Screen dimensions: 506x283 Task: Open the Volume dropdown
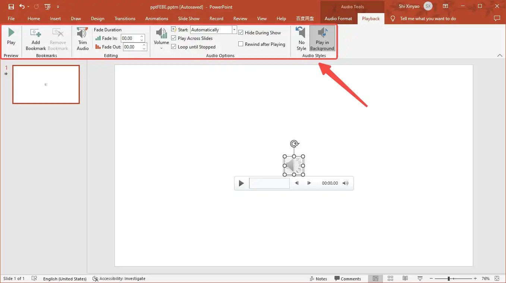click(161, 39)
